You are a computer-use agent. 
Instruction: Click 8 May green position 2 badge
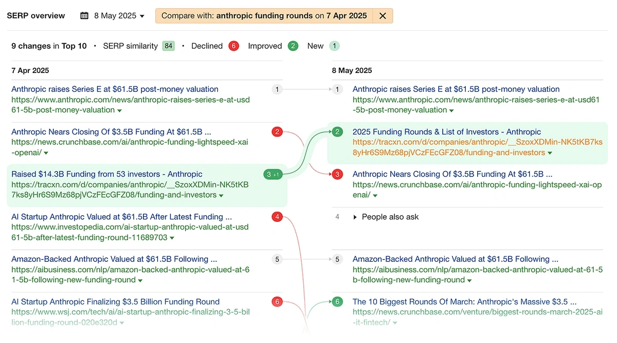337,132
